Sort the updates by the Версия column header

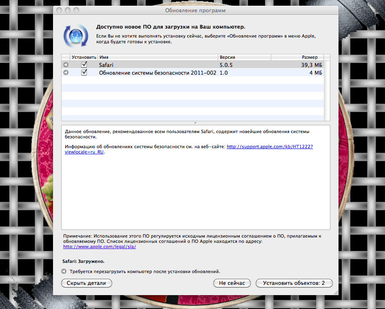[244, 57]
